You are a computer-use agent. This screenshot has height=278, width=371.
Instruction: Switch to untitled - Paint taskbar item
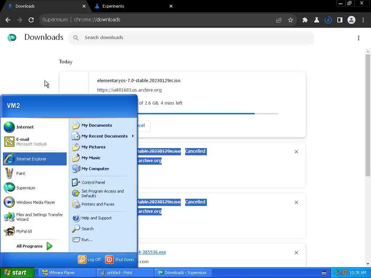click(x=125, y=273)
